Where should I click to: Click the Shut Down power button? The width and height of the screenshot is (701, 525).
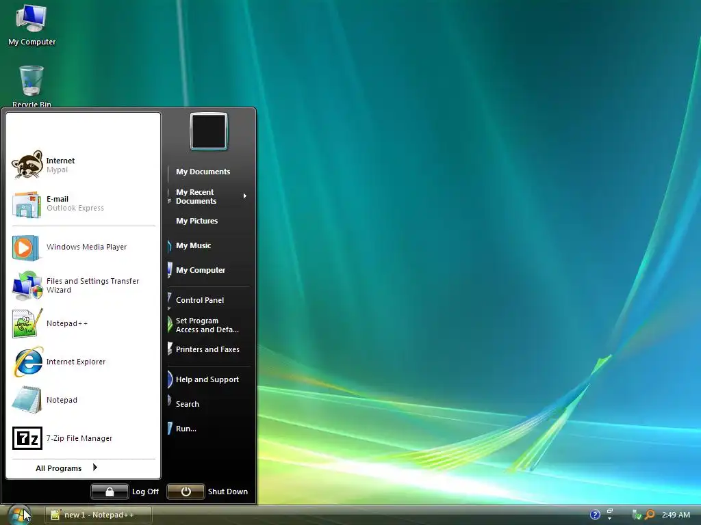click(x=186, y=492)
